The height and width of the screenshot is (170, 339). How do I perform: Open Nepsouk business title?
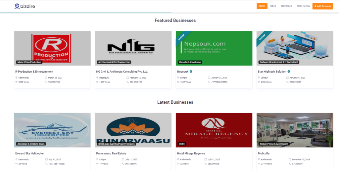point(183,72)
